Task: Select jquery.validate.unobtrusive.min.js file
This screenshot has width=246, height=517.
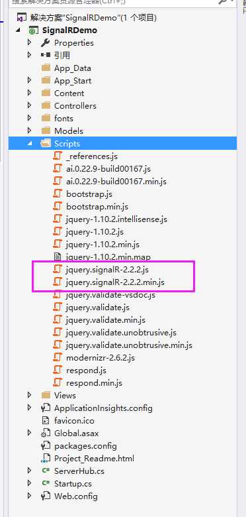Action: [x=129, y=345]
